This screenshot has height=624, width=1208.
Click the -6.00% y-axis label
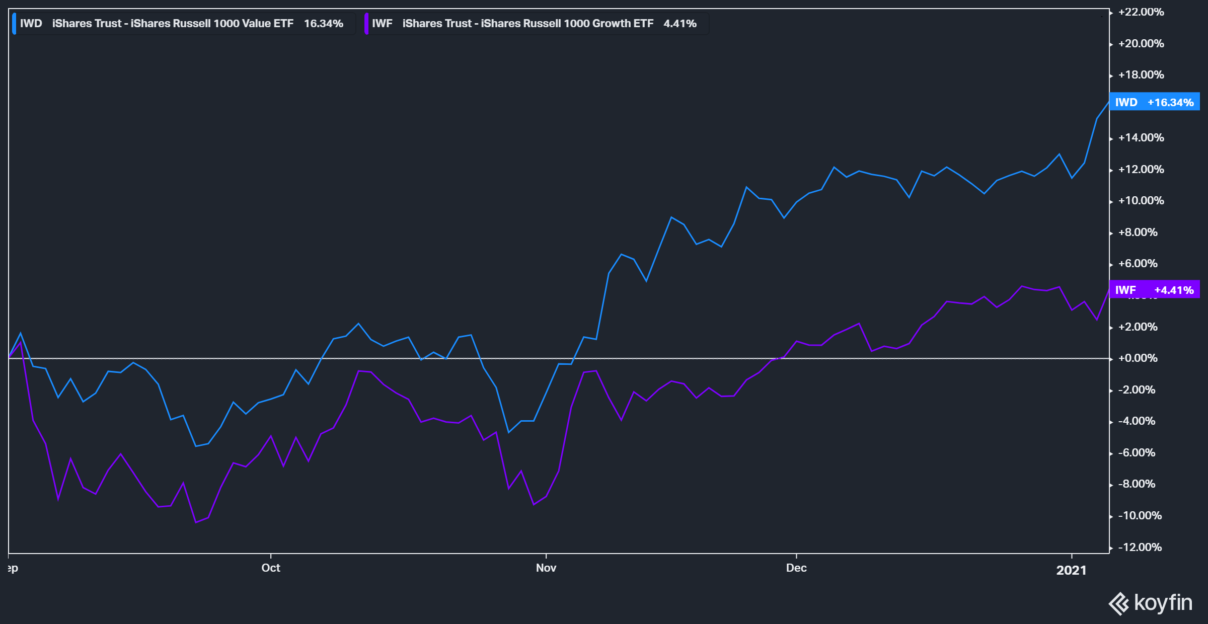point(1137,453)
